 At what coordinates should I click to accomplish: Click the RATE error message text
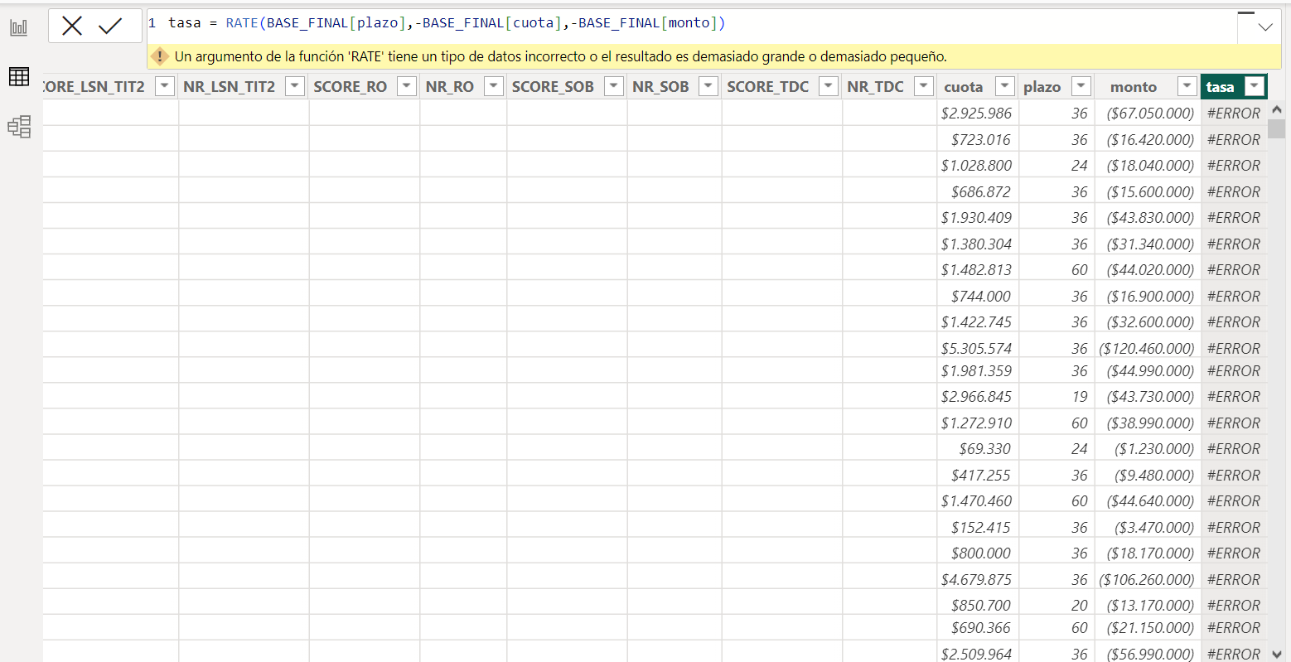pyautogui.click(x=560, y=57)
